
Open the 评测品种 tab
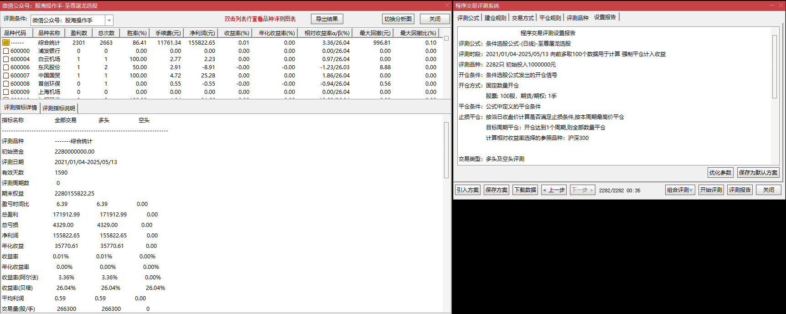coord(578,18)
